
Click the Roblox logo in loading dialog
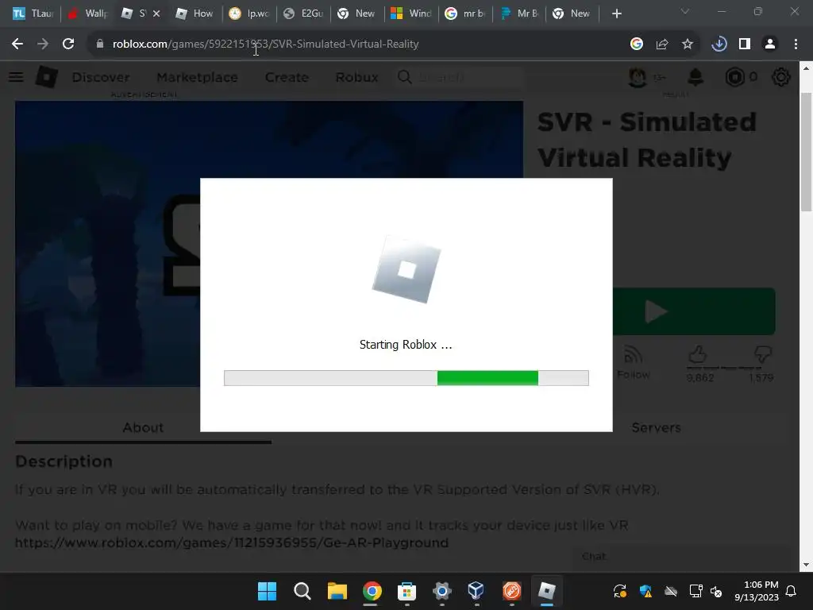click(x=406, y=270)
